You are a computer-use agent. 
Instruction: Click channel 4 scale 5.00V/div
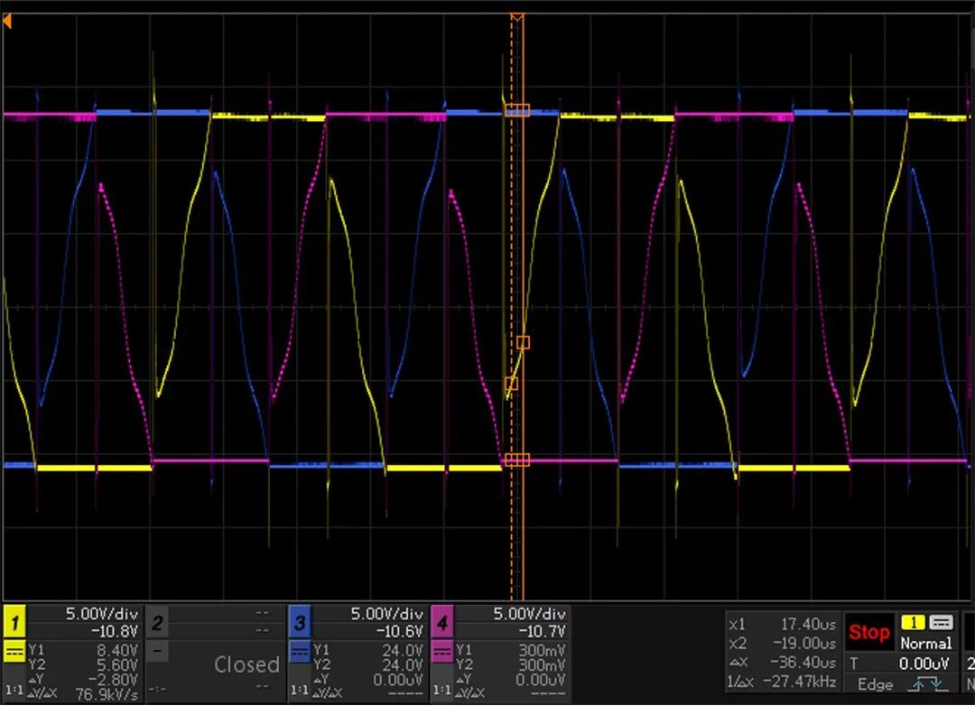529,614
